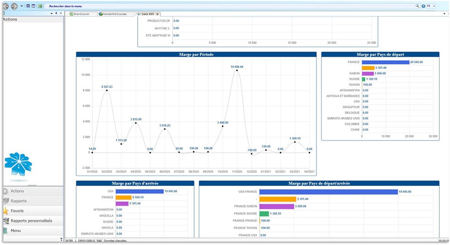Open the Actions panel options dropdown arrow
The image size is (450, 245).
[51, 14]
